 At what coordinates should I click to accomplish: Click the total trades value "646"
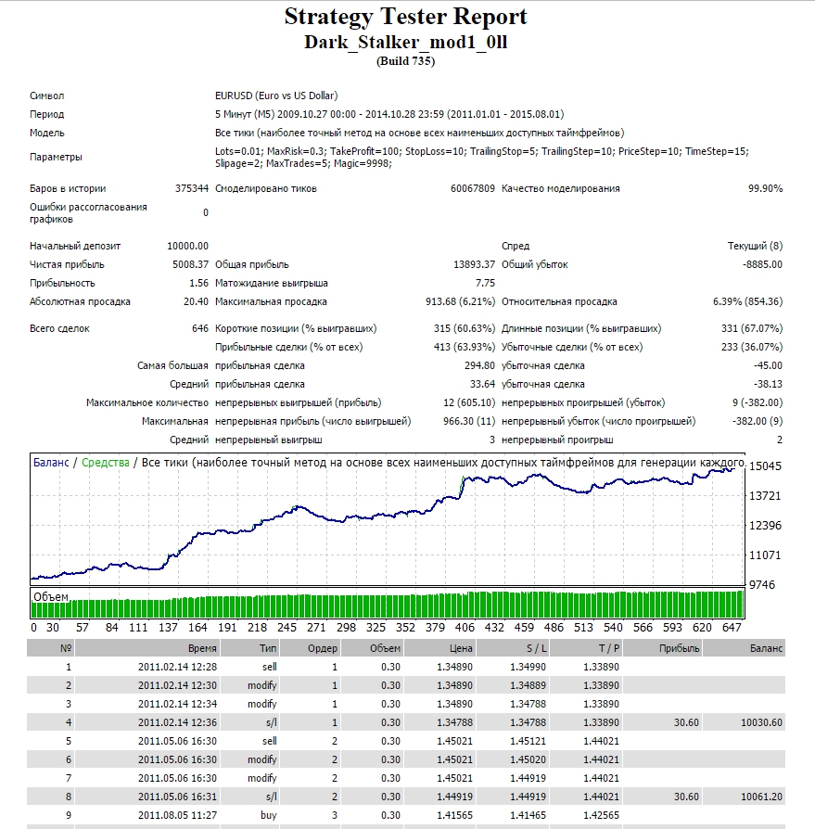[x=200, y=328]
